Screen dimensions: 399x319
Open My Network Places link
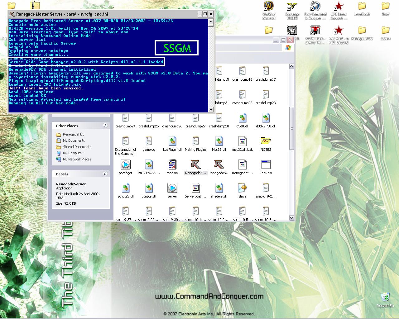pyautogui.click(x=77, y=159)
